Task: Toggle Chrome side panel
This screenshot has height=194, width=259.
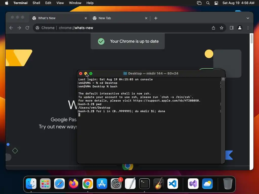Action: (x=232, y=28)
